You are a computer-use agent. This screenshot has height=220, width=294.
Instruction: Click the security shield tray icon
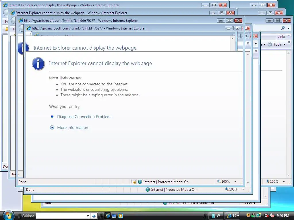[x=248, y=215]
